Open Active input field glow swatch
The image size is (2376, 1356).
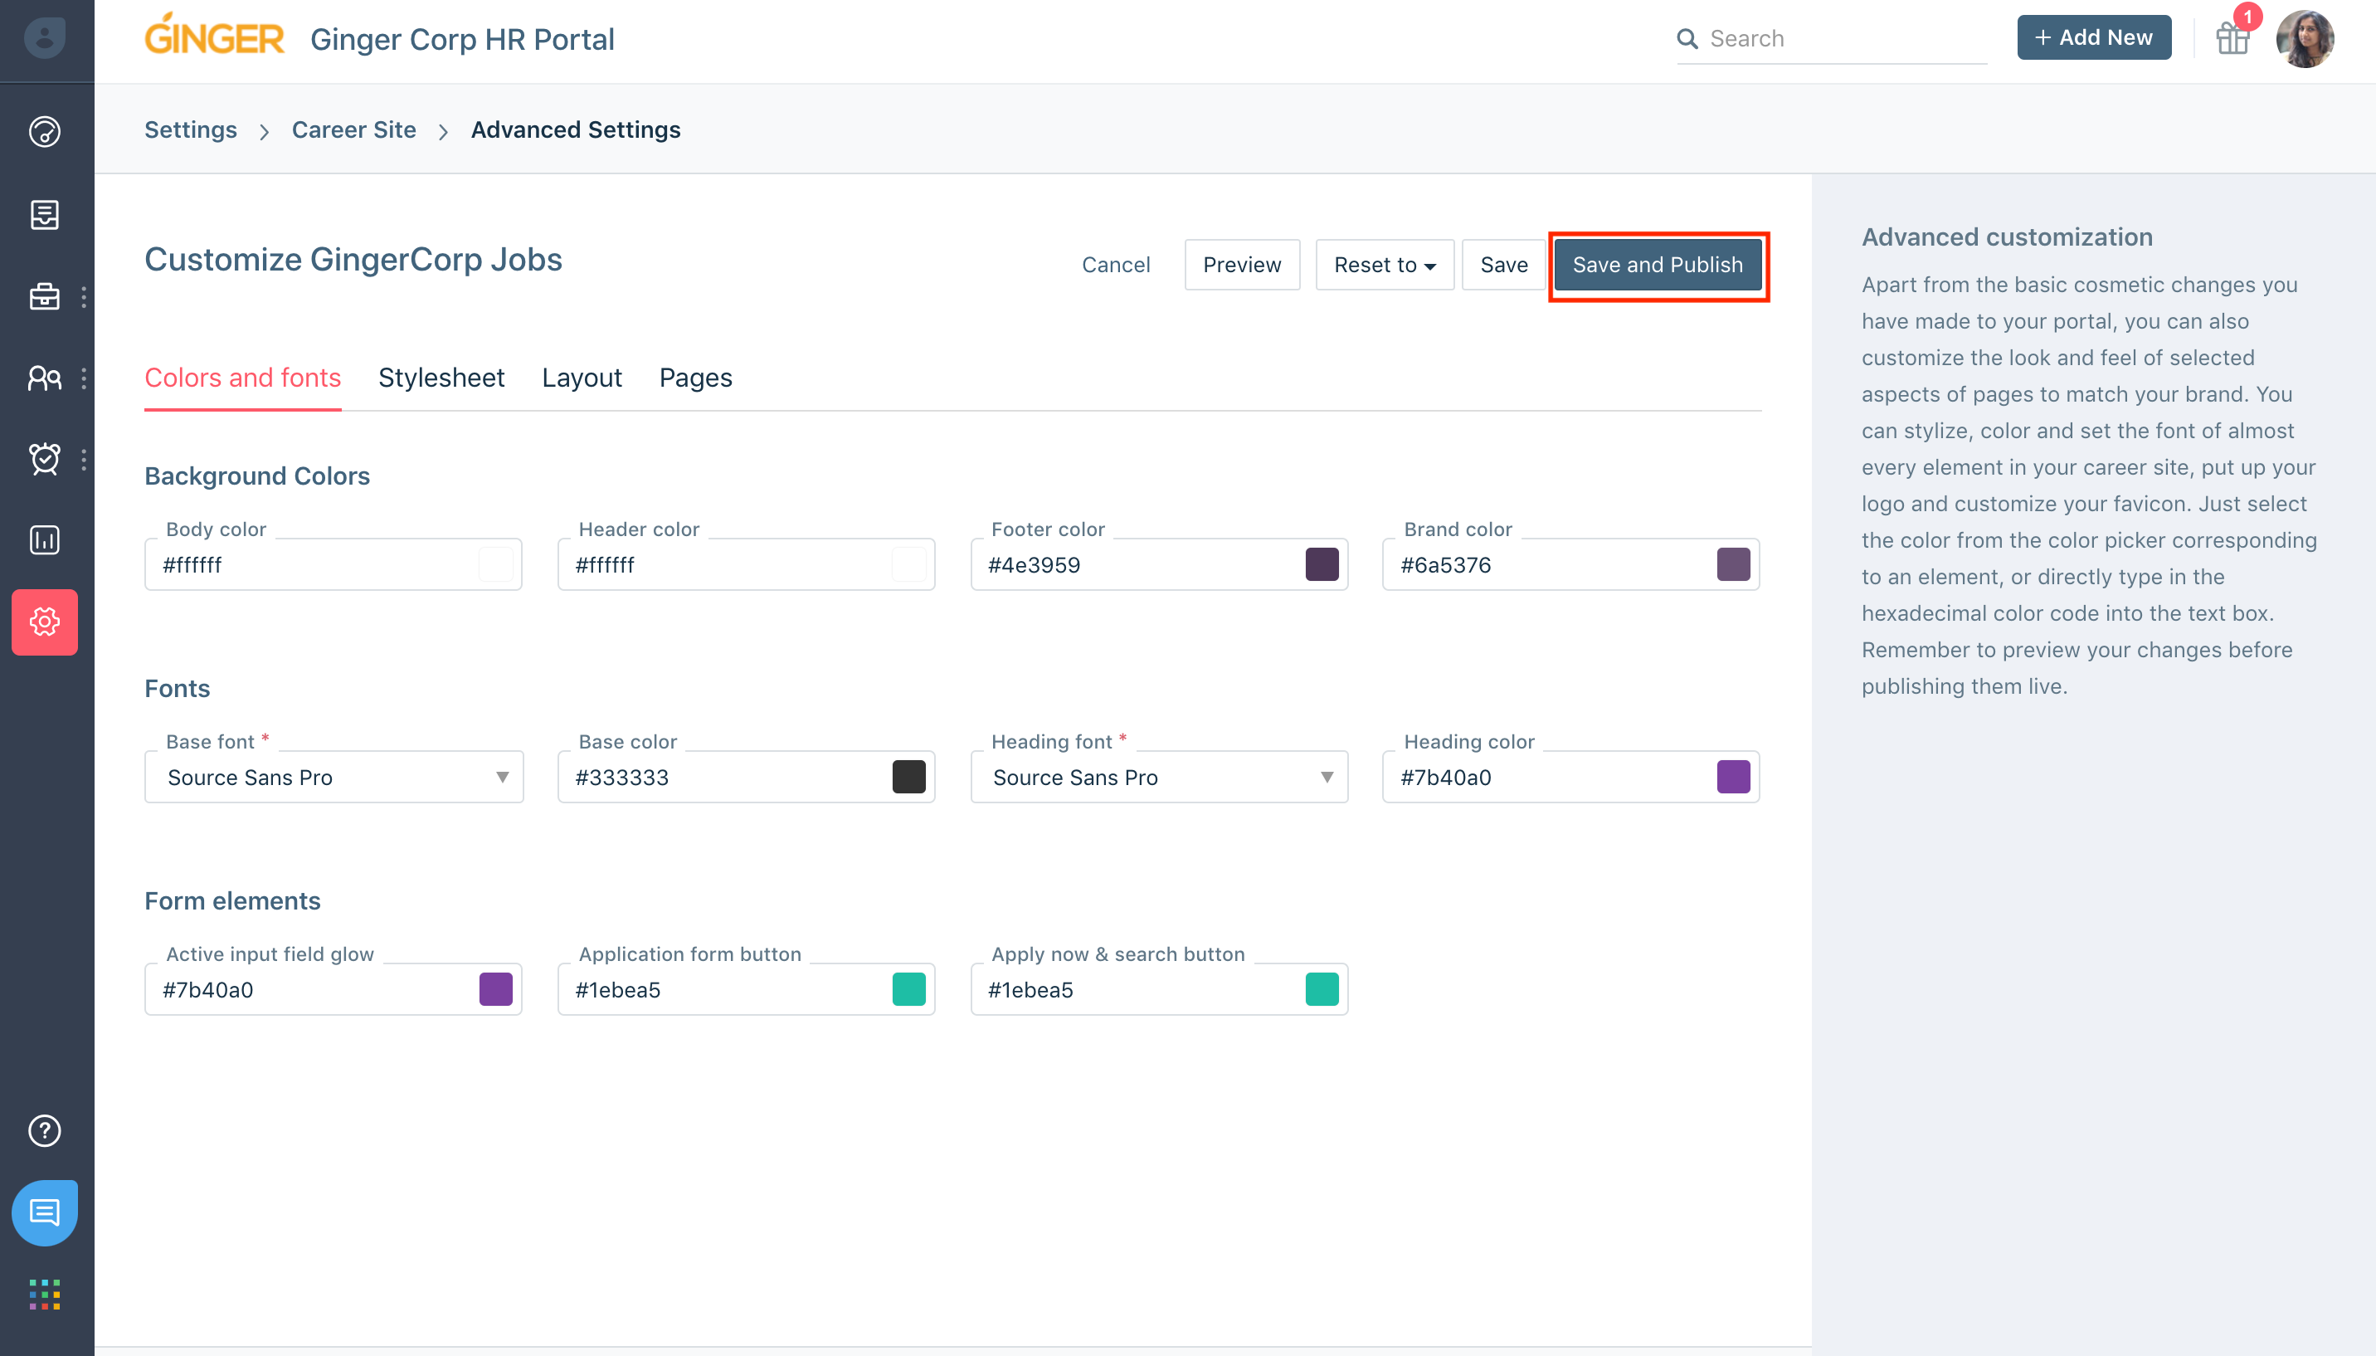[x=495, y=989]
